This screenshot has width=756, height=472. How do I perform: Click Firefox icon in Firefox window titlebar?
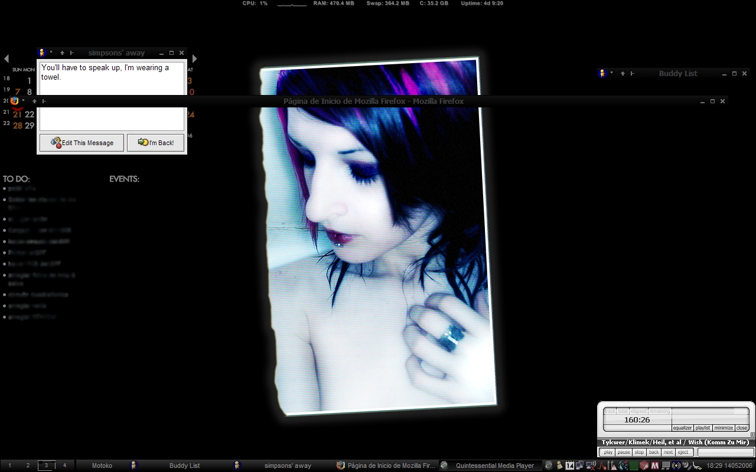15,101
